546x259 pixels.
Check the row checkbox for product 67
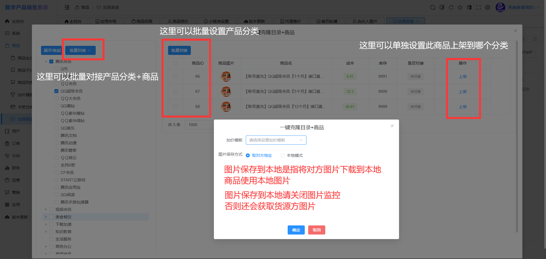coord(176,92)
